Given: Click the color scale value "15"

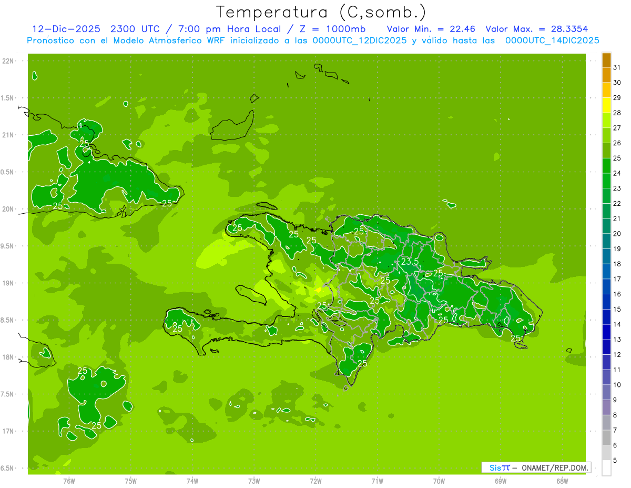Looking at the screenshot, I should coord(617,310).
